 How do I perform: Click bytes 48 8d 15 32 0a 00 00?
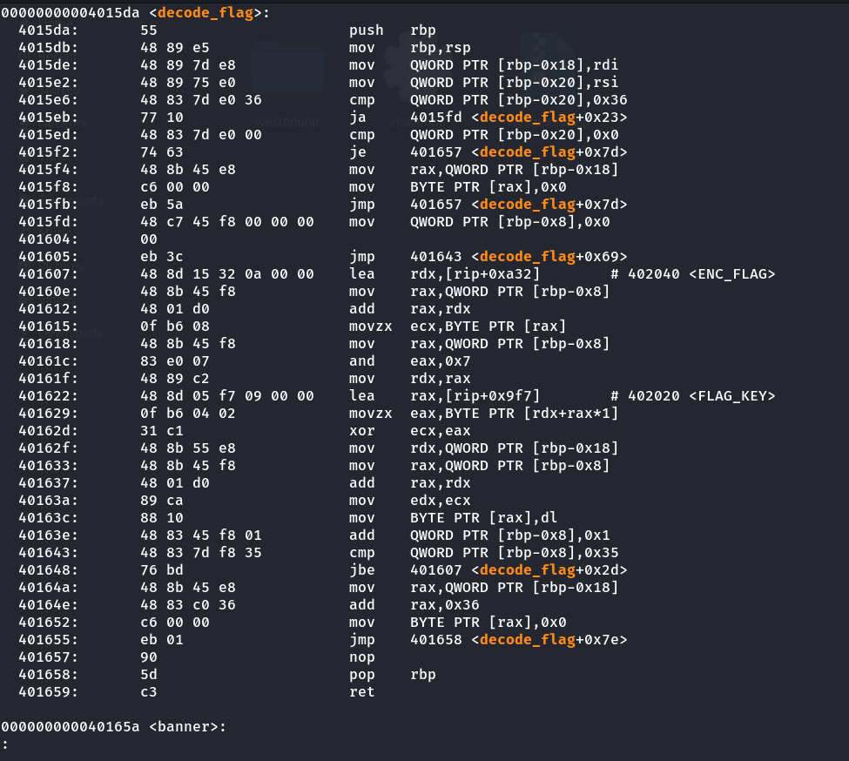click(227, 274)
